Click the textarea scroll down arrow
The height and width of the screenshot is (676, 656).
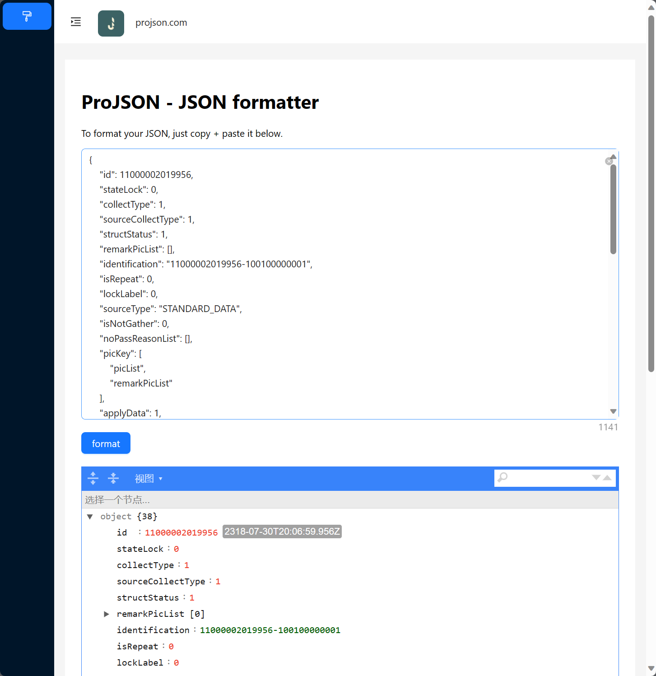coord(613,411)
